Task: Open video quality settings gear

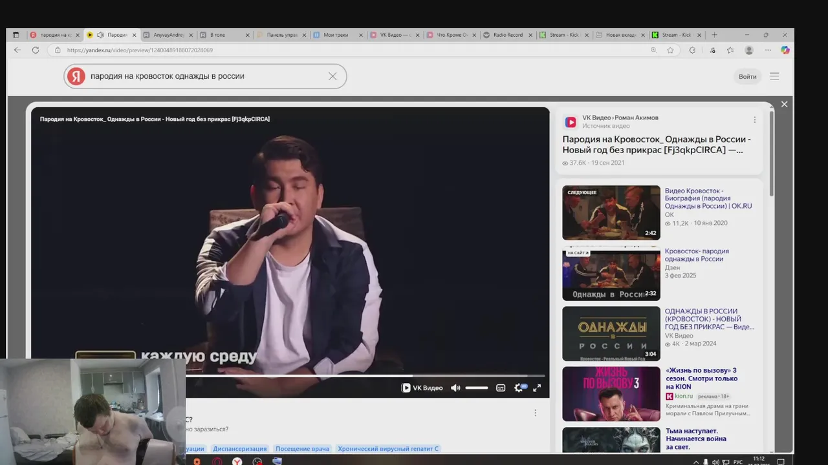Action: pos(519,388)
